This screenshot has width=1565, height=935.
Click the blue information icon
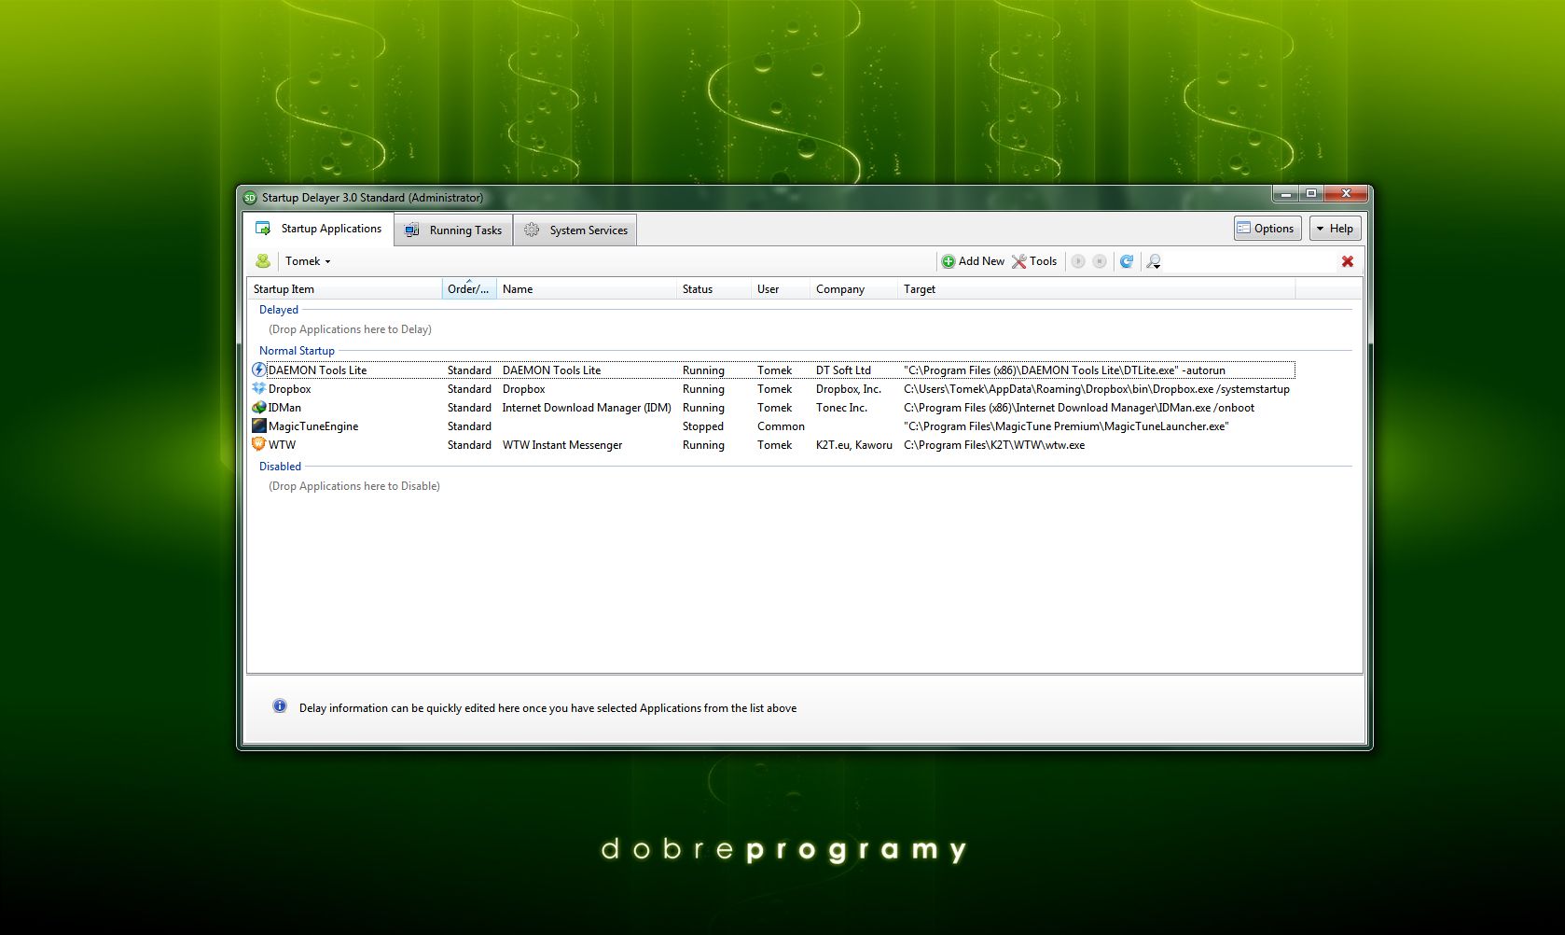(280, 706)
